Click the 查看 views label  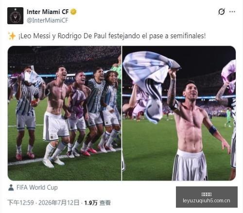click(x=105, y=203)
